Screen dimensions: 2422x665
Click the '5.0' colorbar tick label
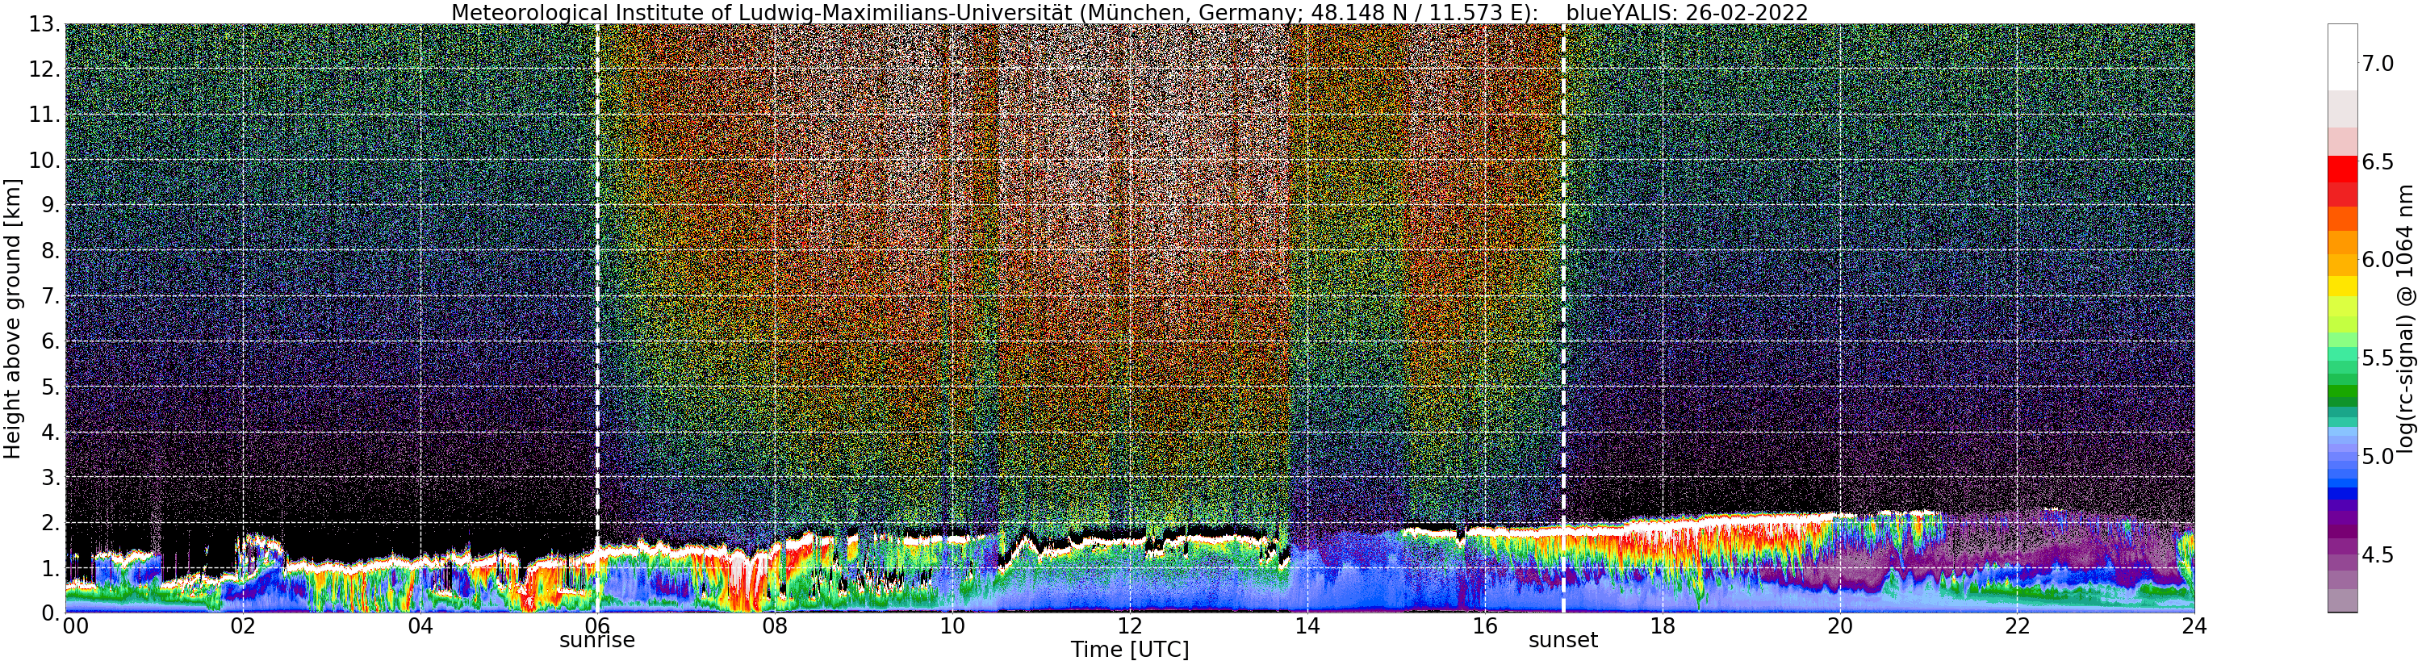(2378, 456)
